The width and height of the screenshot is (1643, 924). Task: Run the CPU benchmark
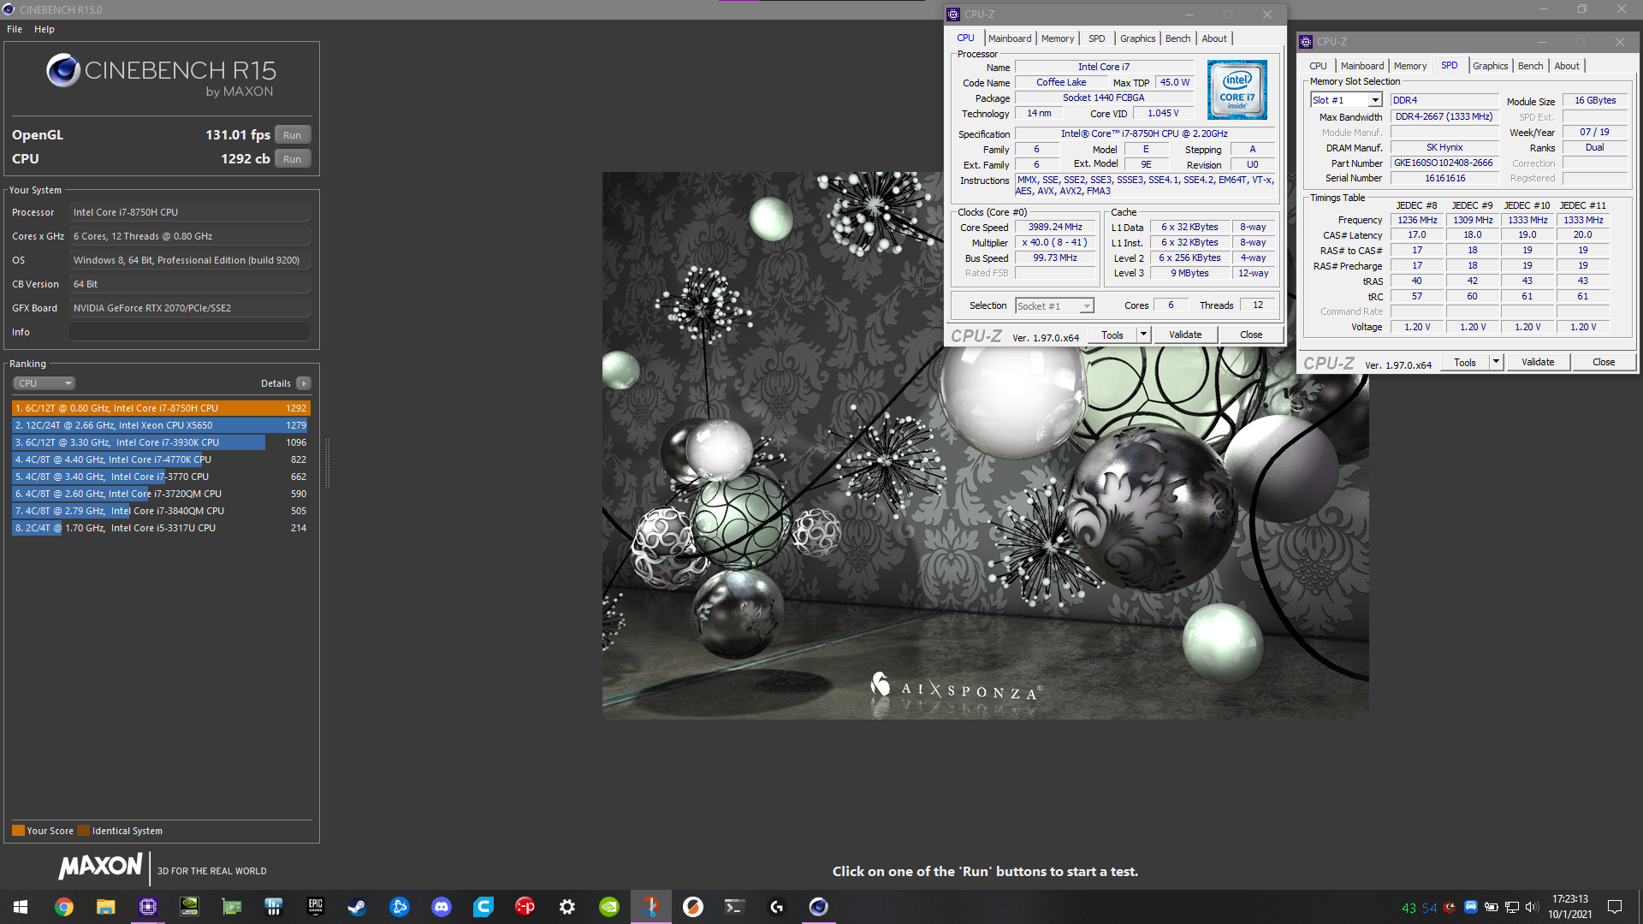click(x=293, y=159)
